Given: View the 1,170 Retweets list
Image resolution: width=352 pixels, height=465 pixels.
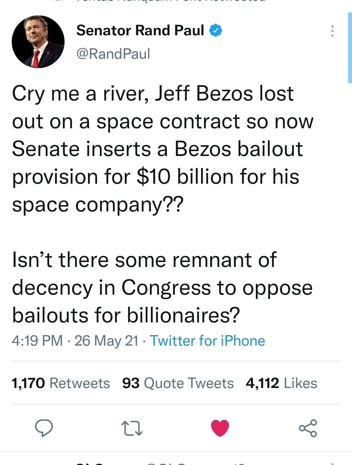Looking at the screenshot, I should (x=61, y=383).
